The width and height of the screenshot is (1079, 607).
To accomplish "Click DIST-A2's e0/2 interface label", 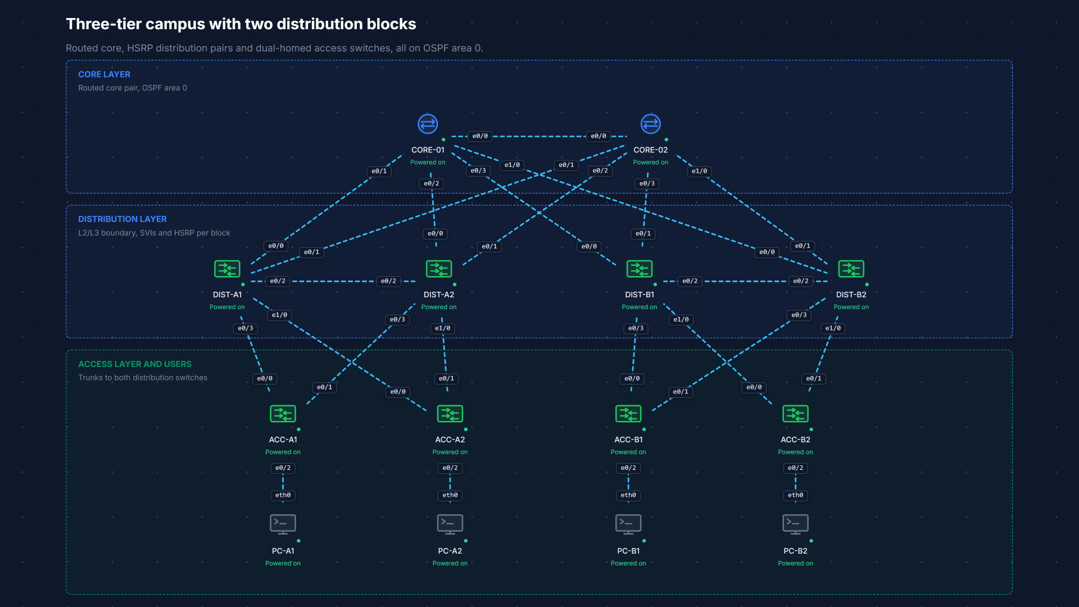I will 388,281.
